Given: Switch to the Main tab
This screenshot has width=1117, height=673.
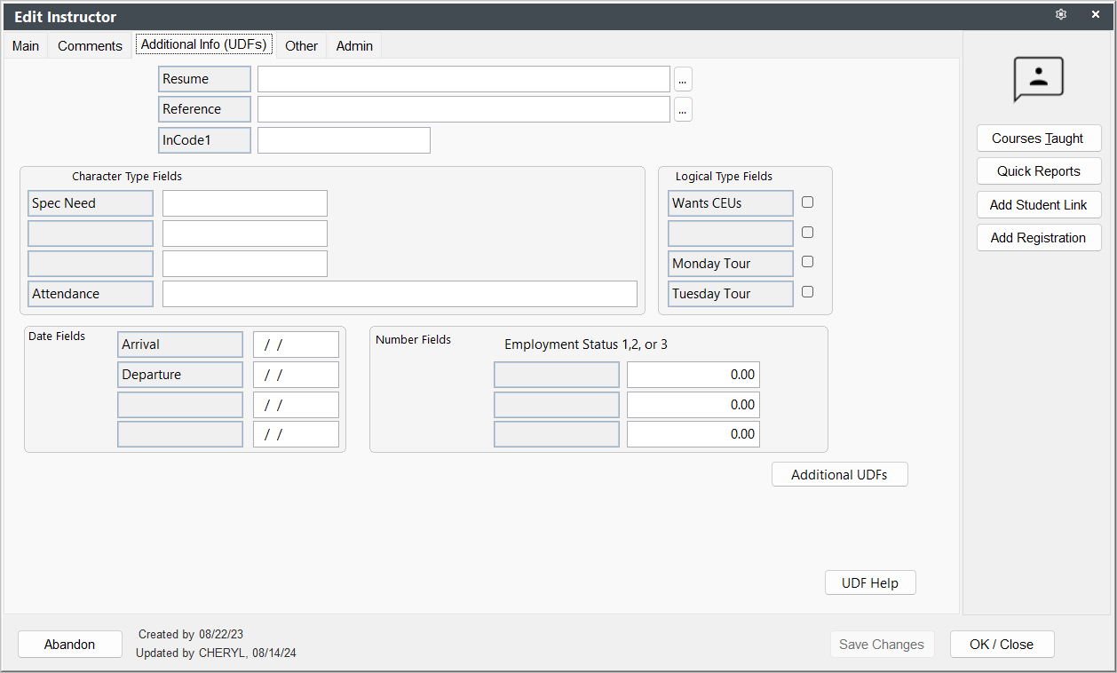Looking at the screenshot, I should coord(26,46).
